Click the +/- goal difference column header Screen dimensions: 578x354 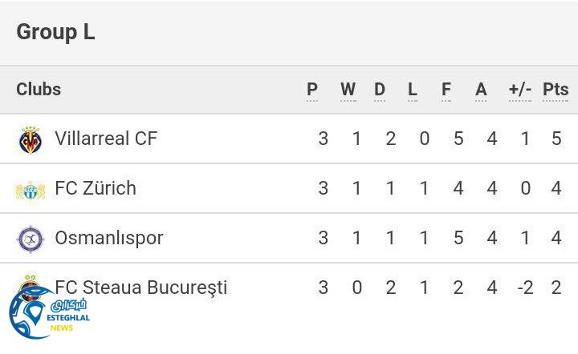pyautogui.click(x=520, y=90)
